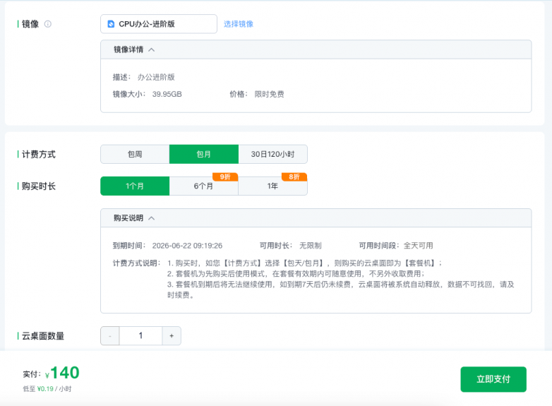Viewport: 552px width, 406px height.
Task: Click the 8折 discount badge
Action: coord(294,177)
